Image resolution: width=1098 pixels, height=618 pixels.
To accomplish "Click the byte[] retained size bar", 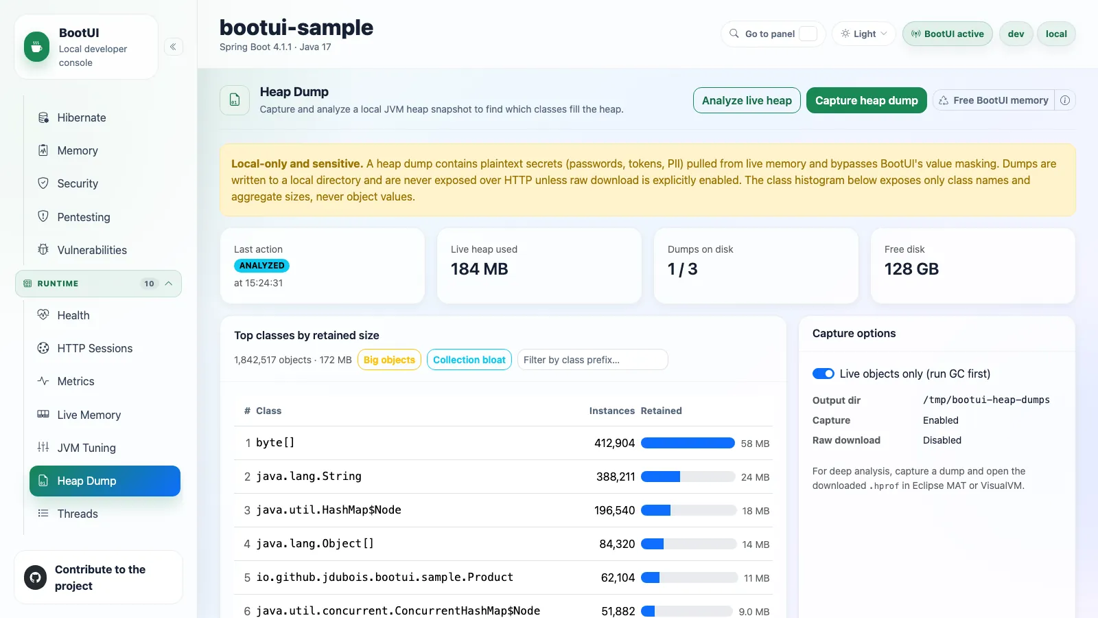I will (x=688, y=443).
